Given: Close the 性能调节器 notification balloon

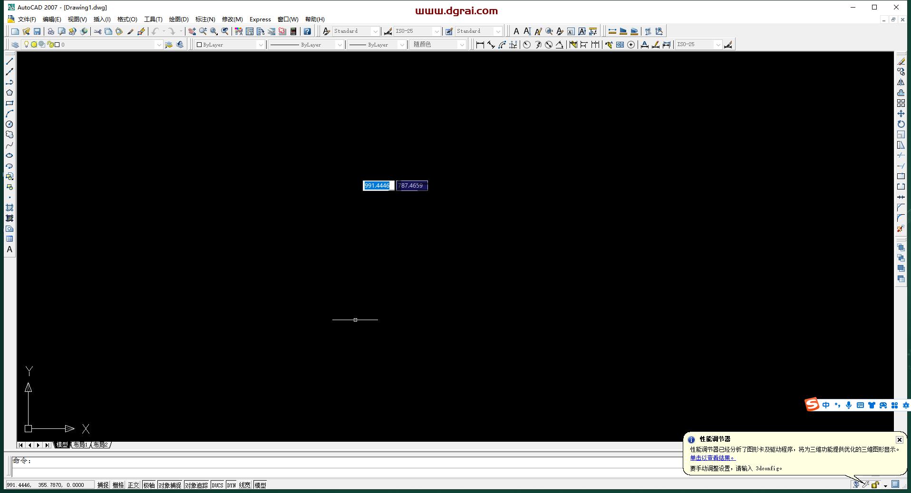Looking at the screenshot, I should (x=899, y=440).
